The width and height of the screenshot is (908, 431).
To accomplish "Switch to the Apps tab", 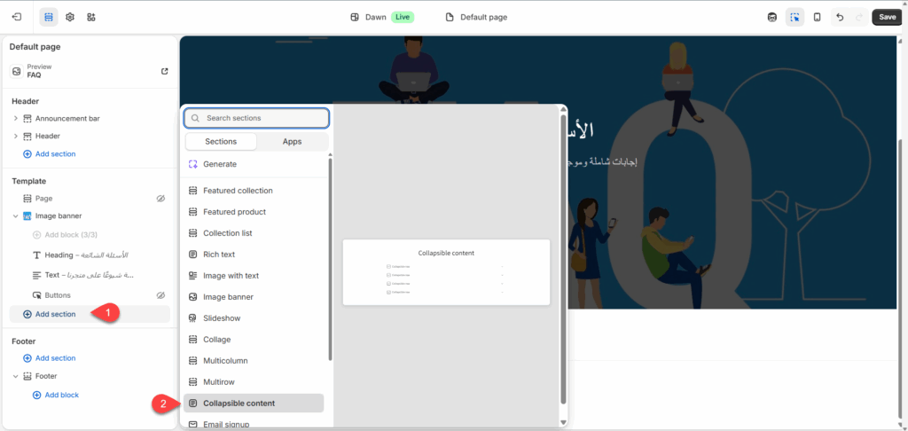I will tap(292, 141).
